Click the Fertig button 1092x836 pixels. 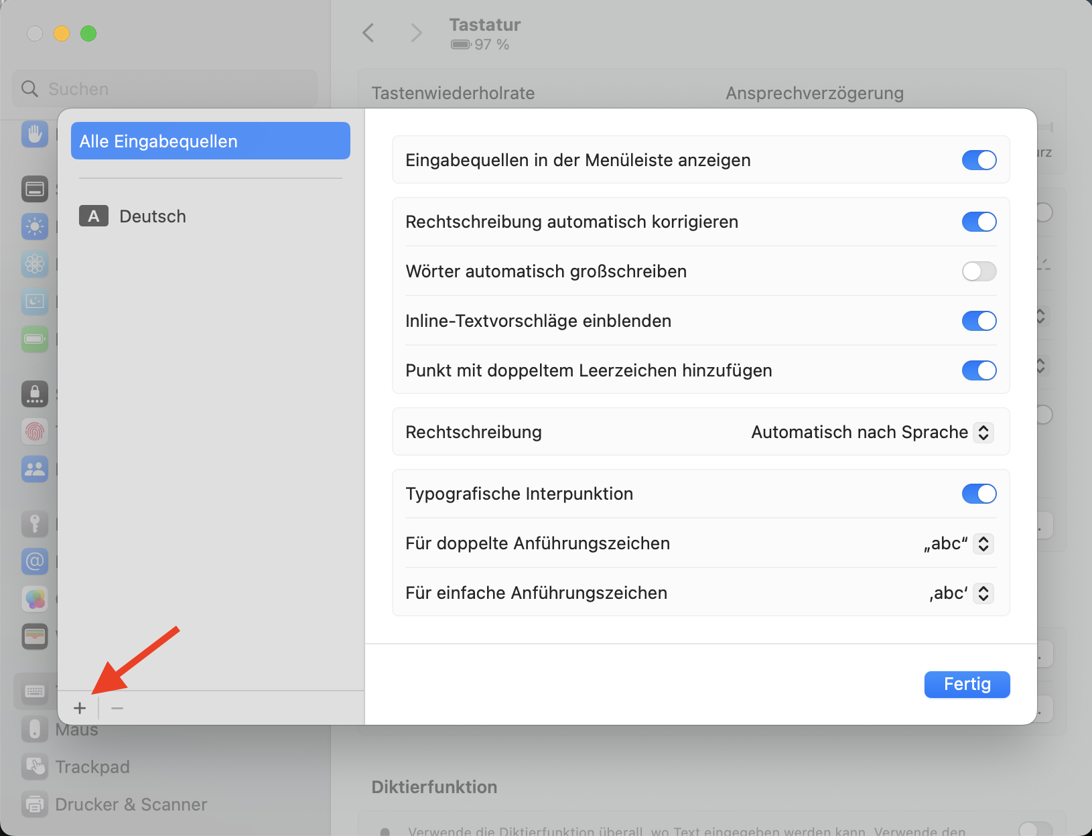pyautogui.click(x=967, y=684)
